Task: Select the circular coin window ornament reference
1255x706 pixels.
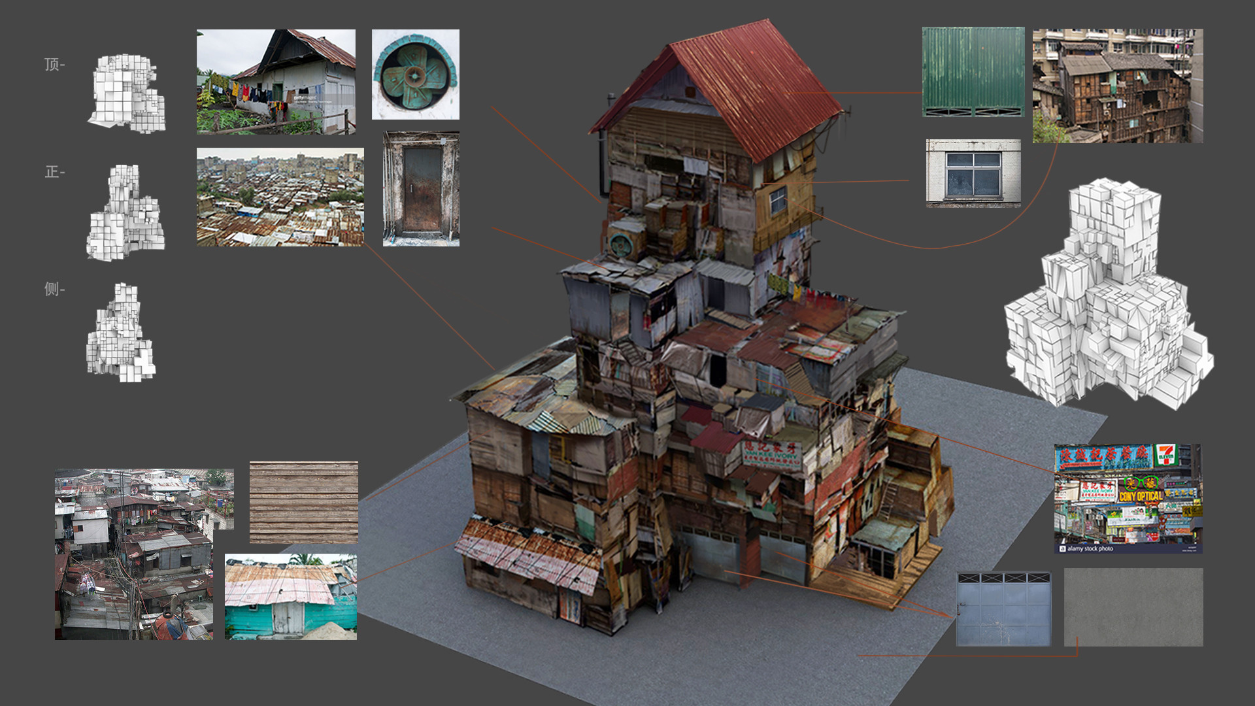Action: point(416,74)
